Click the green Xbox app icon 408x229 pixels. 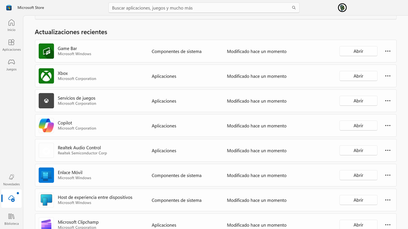[x=46, y=76]
